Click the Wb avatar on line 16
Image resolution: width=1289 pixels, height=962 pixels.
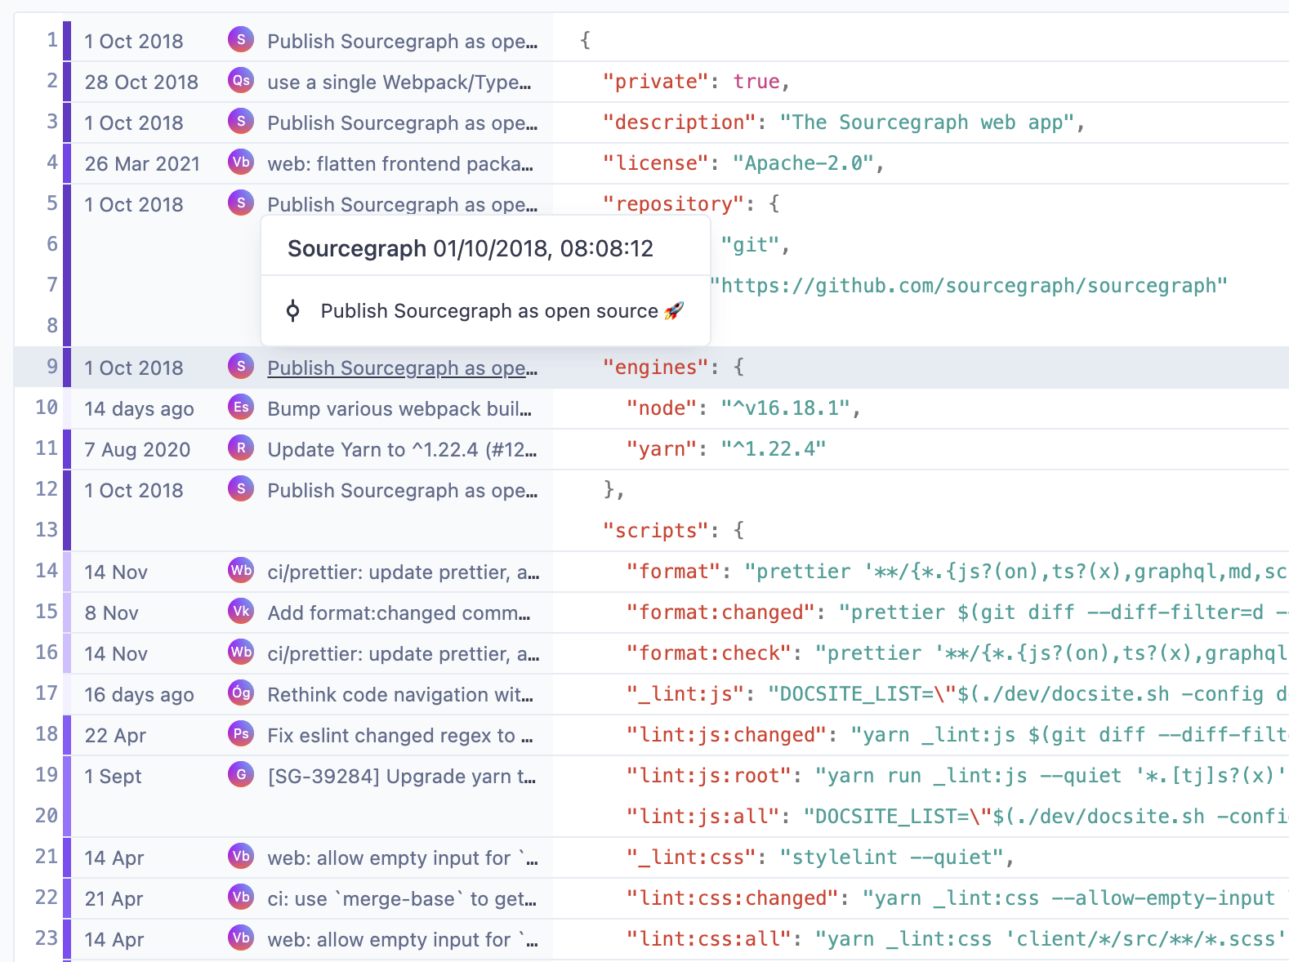[241, 652]
